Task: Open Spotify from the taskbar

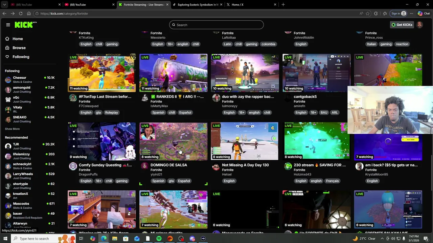Action: (159, 239)
